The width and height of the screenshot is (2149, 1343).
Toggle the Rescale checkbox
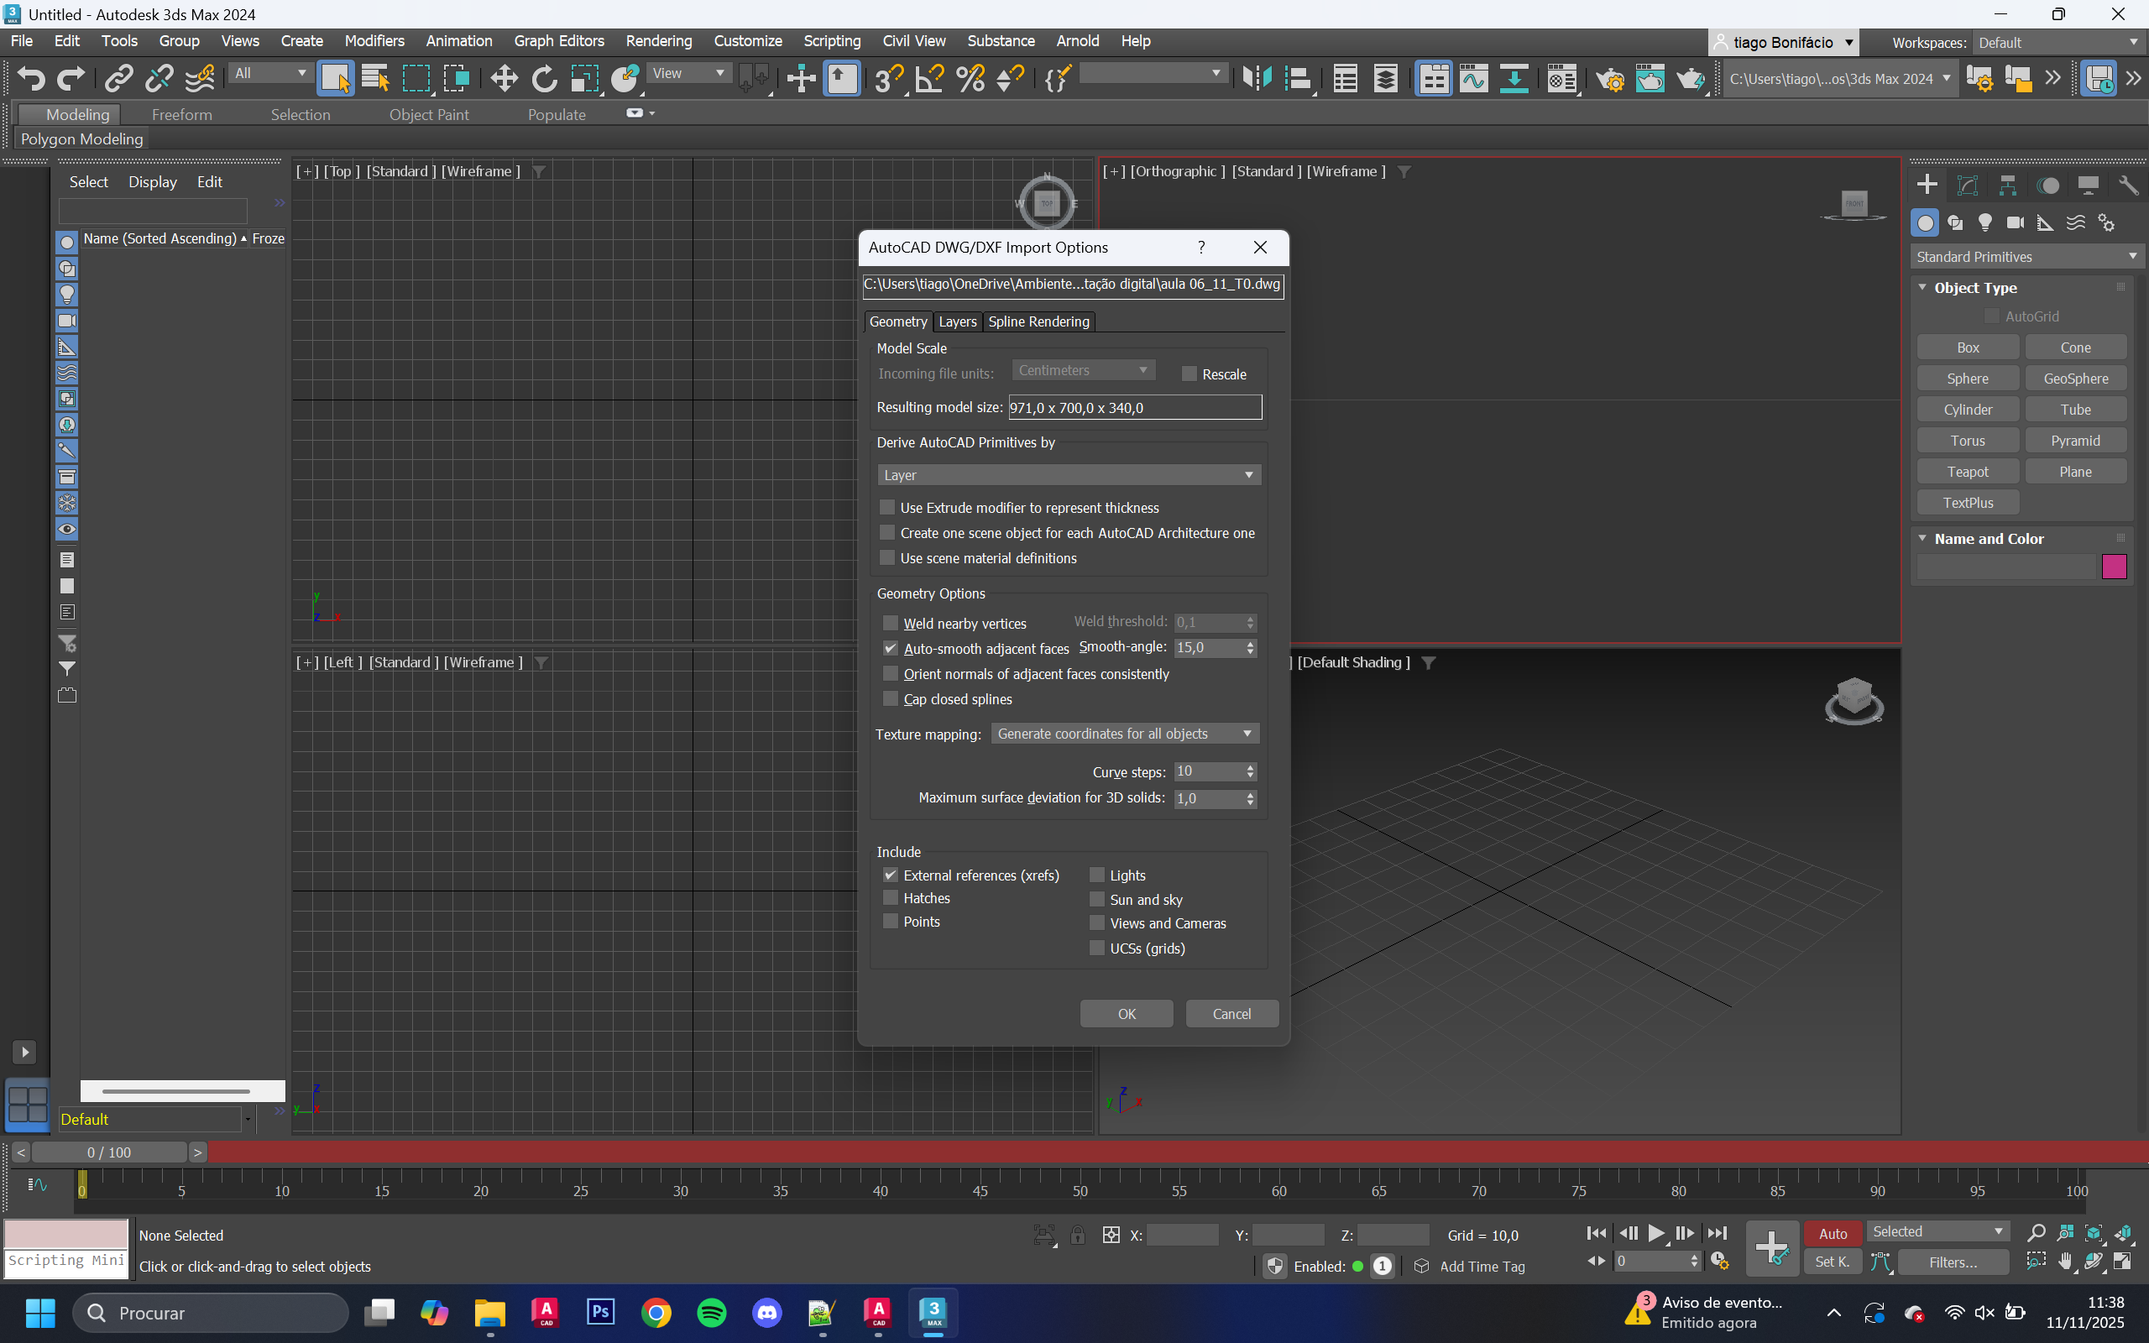[x=1189, y=374]
